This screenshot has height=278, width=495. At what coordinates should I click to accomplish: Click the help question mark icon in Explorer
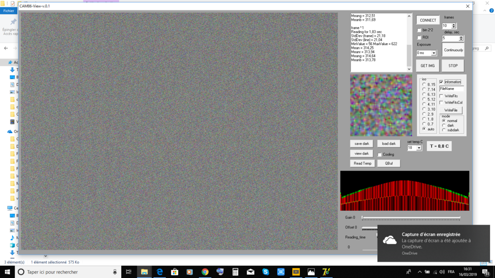(x=492, y=10)
